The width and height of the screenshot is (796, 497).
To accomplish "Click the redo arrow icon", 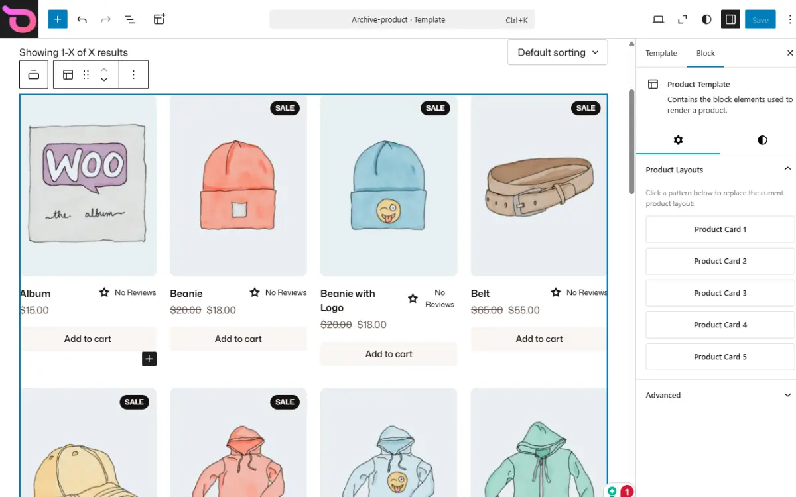I will 105,19.
